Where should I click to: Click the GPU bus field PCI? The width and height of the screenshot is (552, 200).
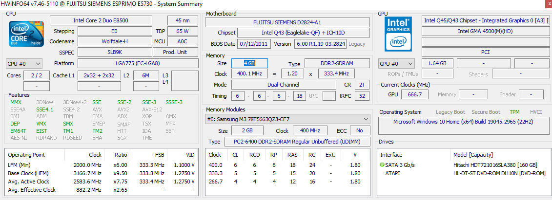tap(485, 52)
